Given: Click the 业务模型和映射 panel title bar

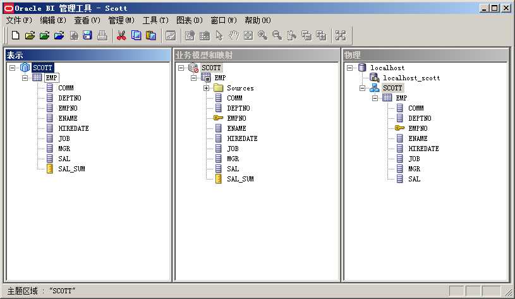Looking at the screenshot, I should coord(257,55).
